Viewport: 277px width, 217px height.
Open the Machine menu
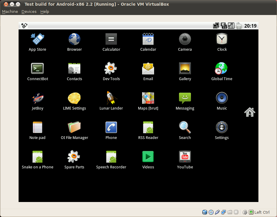tap(10, 12)
